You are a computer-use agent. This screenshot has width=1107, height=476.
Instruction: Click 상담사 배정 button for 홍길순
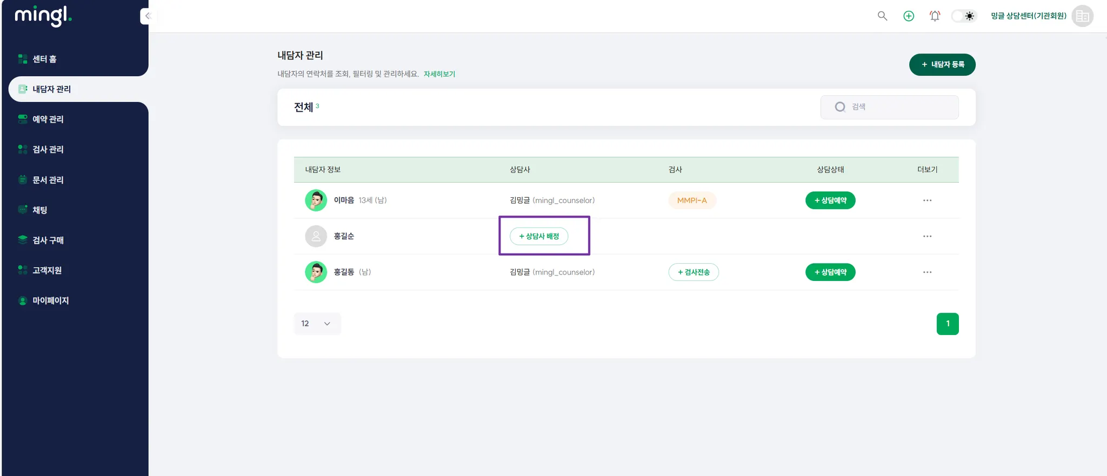tap(539, 236)
